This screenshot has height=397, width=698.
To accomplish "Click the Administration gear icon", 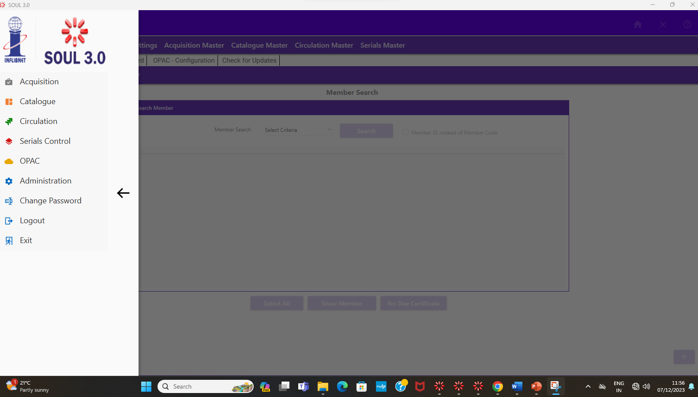I will tap(9, 181).
